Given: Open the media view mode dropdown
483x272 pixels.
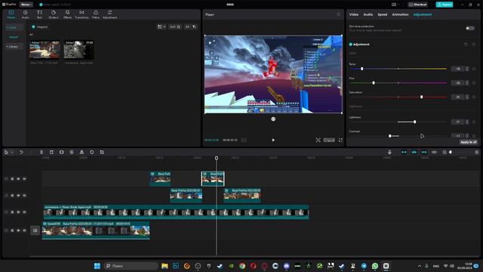Looking at the screenshot, I should 162,27.
